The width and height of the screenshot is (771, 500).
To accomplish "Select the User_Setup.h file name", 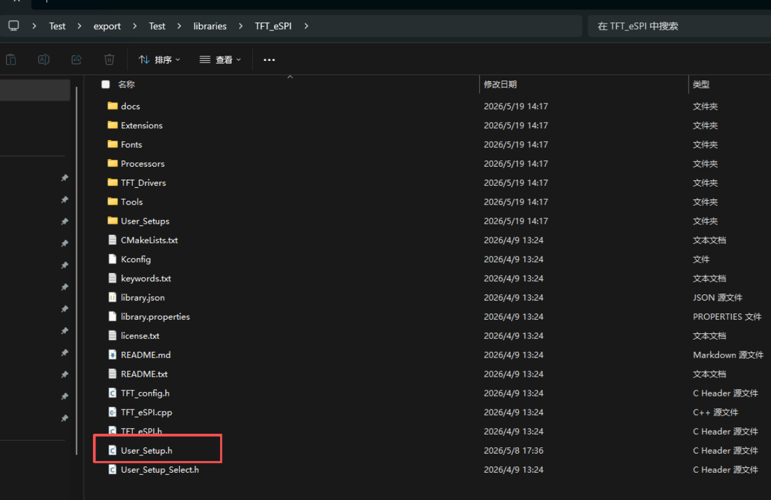I will pos(146,450).
